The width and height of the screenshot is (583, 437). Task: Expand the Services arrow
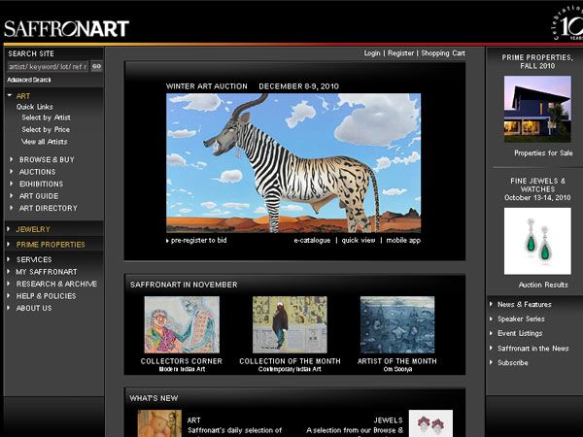pyautogui.click(x=8, y=259)
